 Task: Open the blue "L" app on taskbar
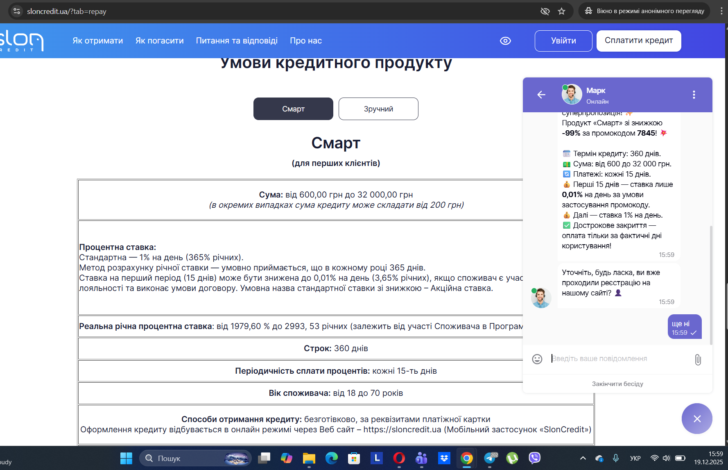coord(377,458)
